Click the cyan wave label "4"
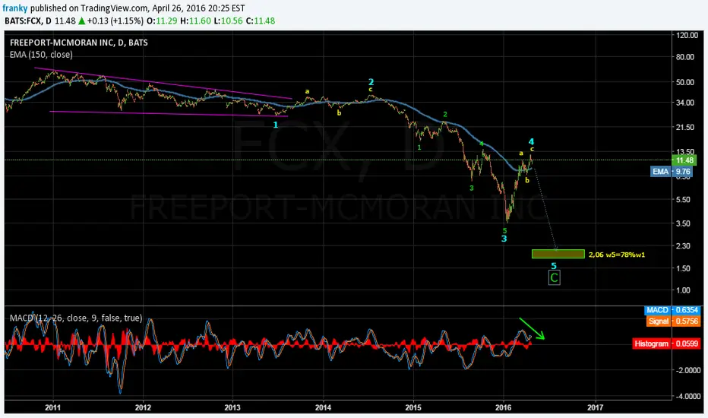The width and height of the screenshot is (708, 418). (532, 141)
